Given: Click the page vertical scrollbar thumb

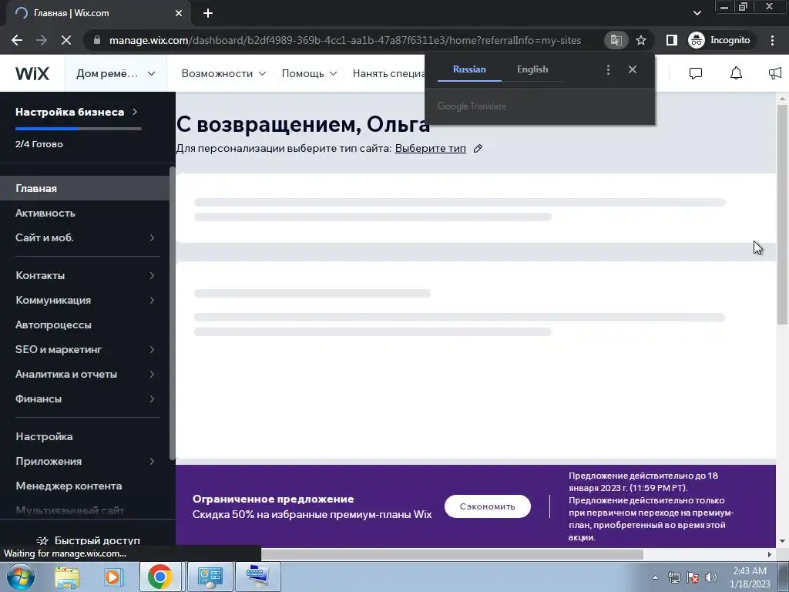Looking at the screenshot, I should point(782,214).
